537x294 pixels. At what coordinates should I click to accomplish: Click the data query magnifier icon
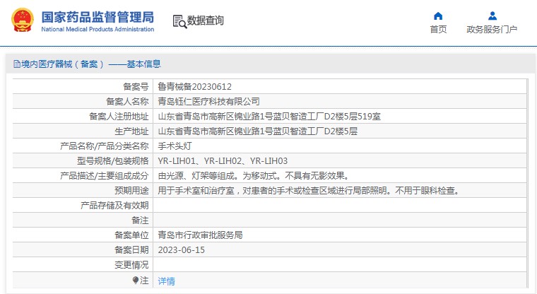point(179,21)
